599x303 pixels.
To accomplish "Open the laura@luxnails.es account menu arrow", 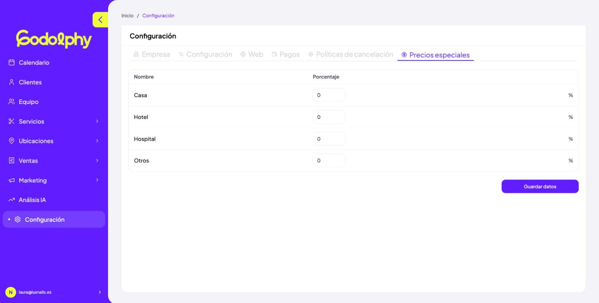I will (x=100, y=292).
